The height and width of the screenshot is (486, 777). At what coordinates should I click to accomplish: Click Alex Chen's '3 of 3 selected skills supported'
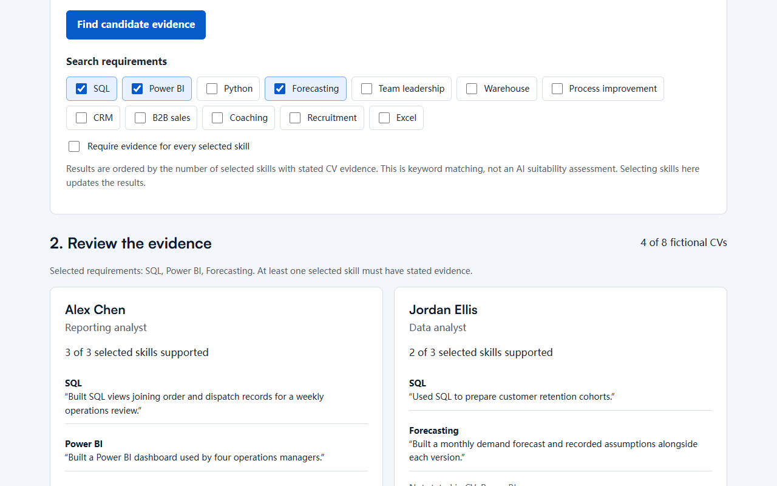[x=137, y=352]
